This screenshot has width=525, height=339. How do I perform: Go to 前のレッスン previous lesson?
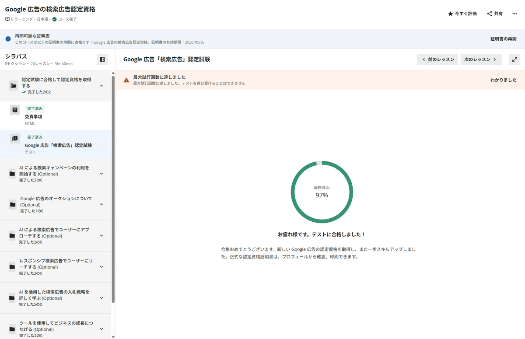pos(437,59)
